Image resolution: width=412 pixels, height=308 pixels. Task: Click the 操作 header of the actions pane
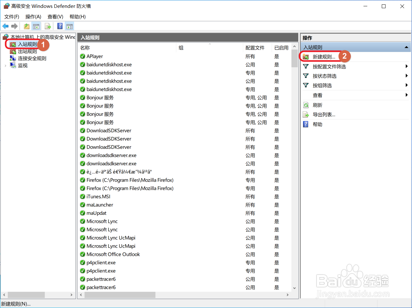tap(356, 38)
